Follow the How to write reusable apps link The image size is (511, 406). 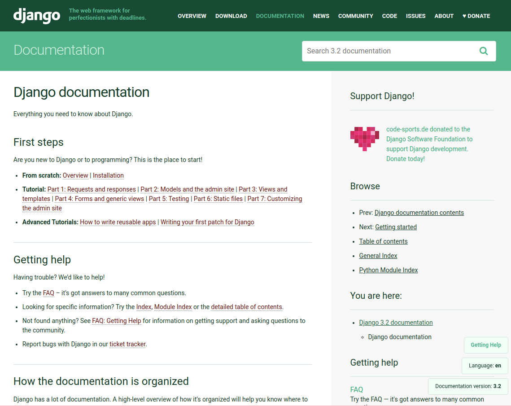[118, 222]
